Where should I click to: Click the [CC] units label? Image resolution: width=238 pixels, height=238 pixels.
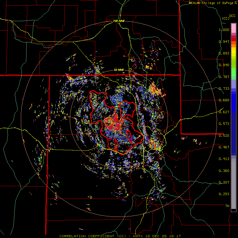pyautogui.click(x=226, y=18)
